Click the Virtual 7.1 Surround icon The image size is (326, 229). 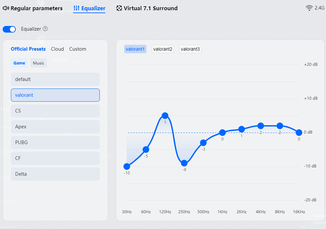click(119, 8)
